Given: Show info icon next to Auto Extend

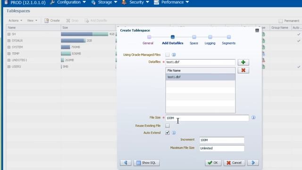Looking at the screenshot, I should pyautogui.click(x=174, y=133).
